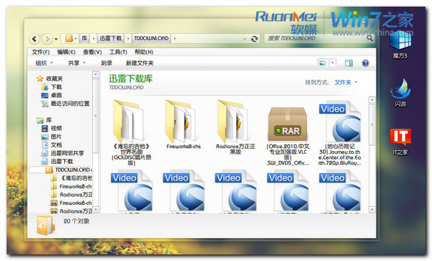The width and height of the screenshot is (432, 261).
Task: Select the 库 breadcrumb segment
Action: click(84, 39)
